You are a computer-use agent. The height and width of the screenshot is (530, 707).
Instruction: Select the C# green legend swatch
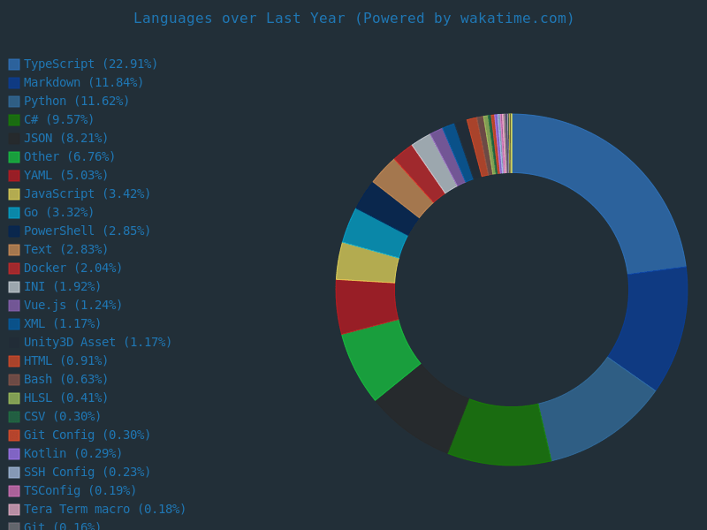point(14,120)
